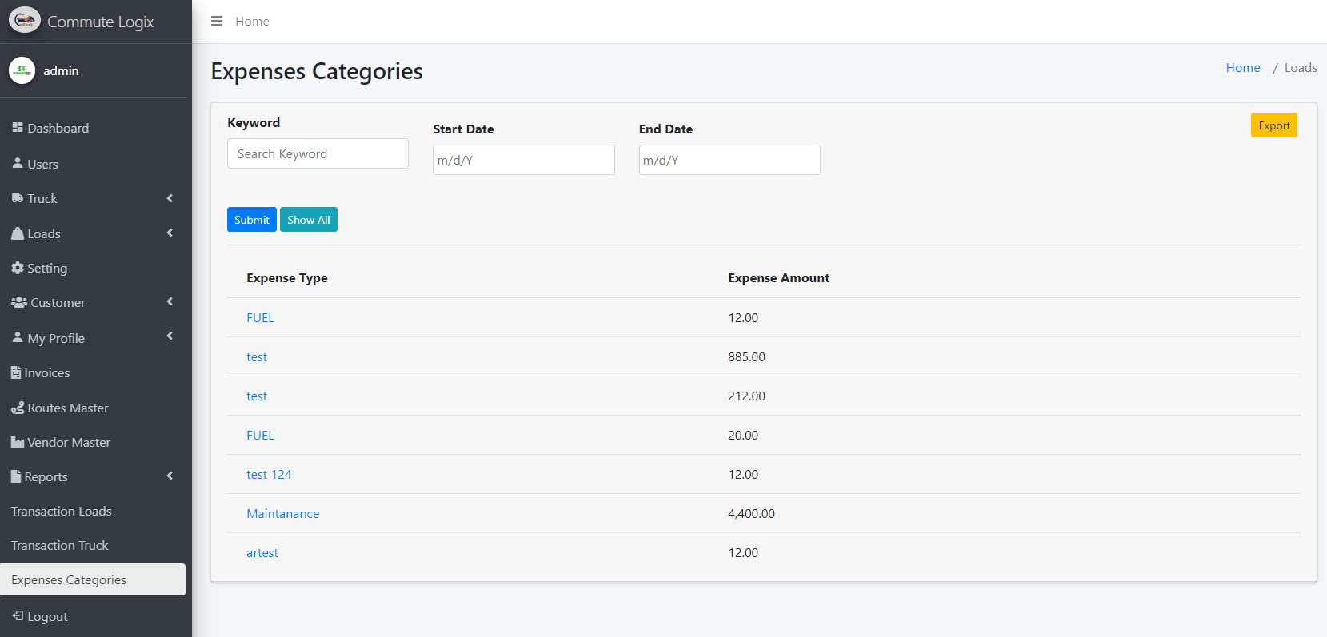Click the Setting gear icon
1327x637 pixels.
pyautogui.click(x=18, y=269)
